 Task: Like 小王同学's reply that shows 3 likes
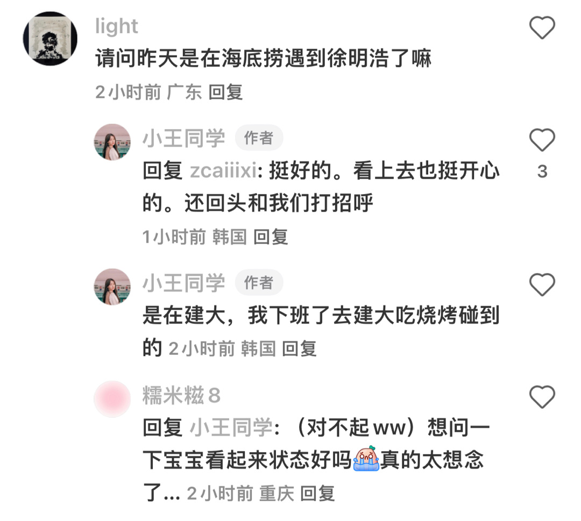click(x=542, y=140)
